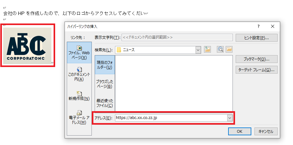Select 新規作成 link type

coord(79,96)
